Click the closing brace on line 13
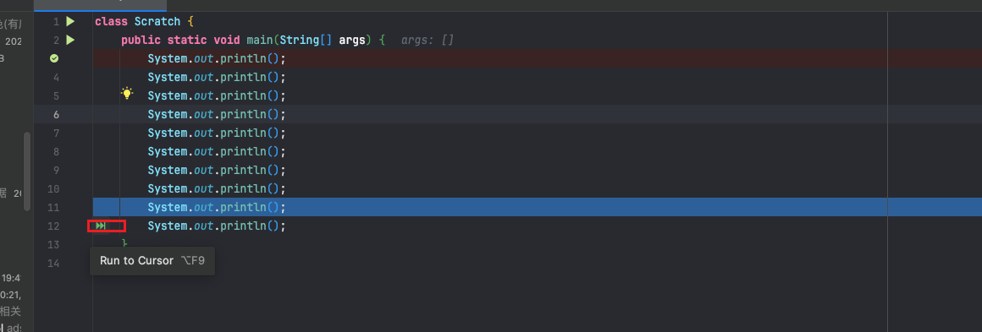 point(124,243)
